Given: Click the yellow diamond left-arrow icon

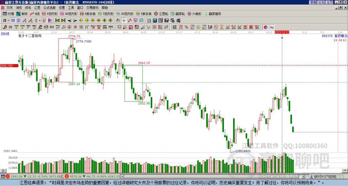Looking at the screenshot, I should 81,21.
